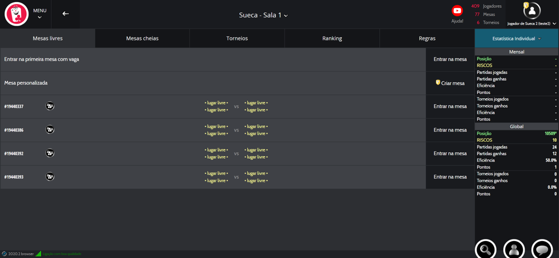Click the red jester logo

point(16,14)
